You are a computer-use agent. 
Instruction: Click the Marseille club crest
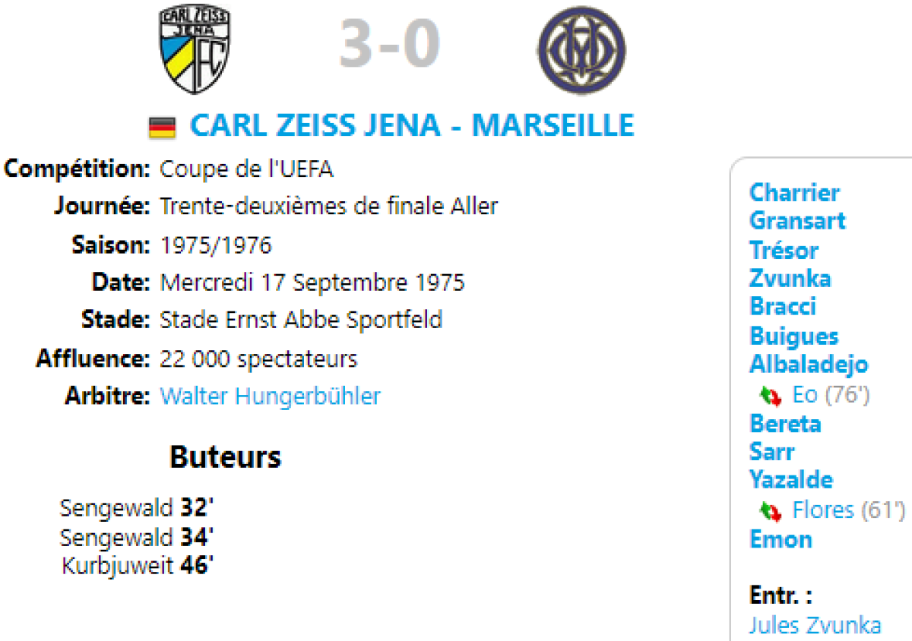(x=582, y=50)
